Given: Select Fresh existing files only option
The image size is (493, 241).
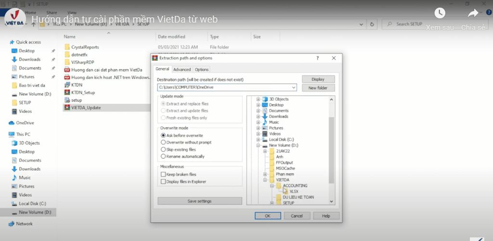Looking at the screenshot, I should coord(163,118).
